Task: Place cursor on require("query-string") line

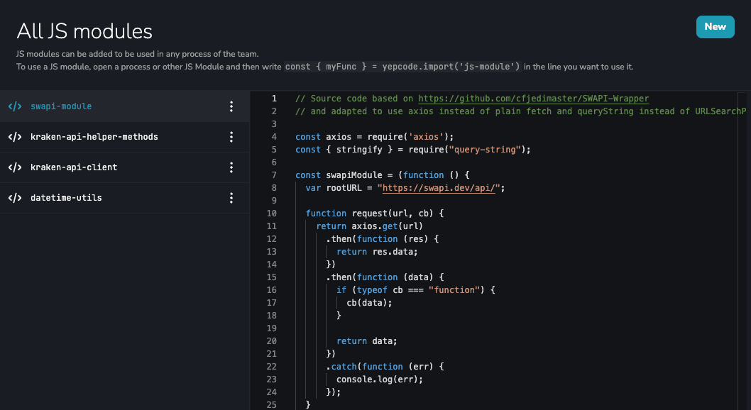Action: click(413, 150)
